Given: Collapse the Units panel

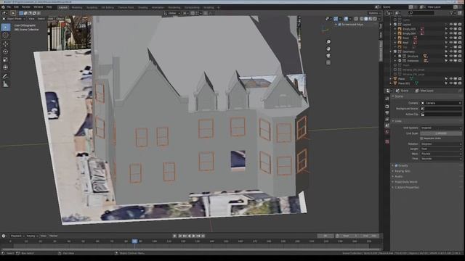Looking at the screenshot, I should 398,121.
